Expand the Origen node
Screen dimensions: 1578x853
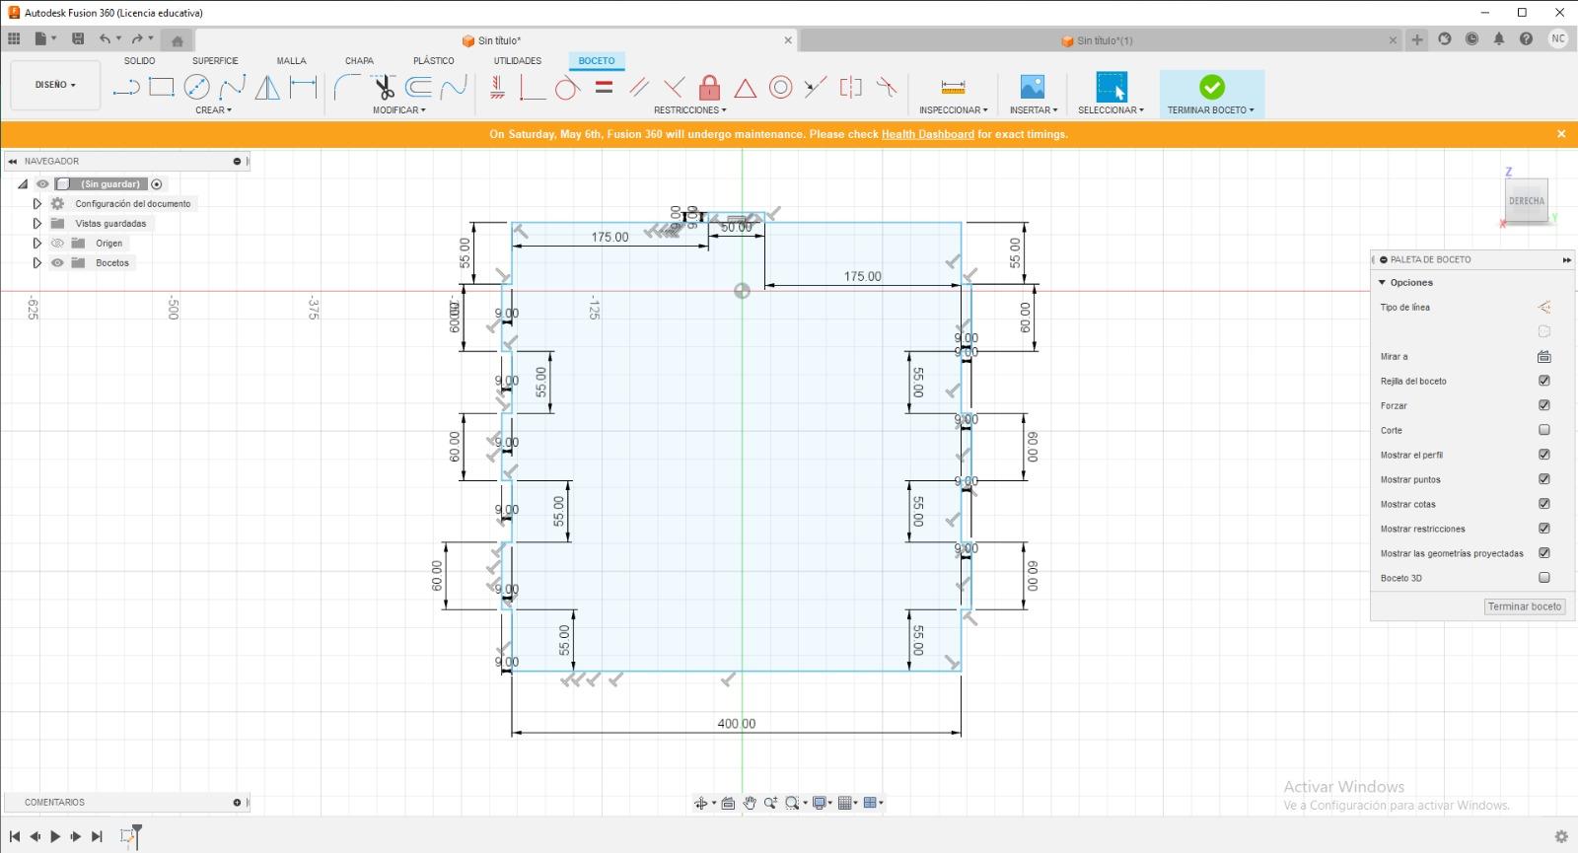36,244
